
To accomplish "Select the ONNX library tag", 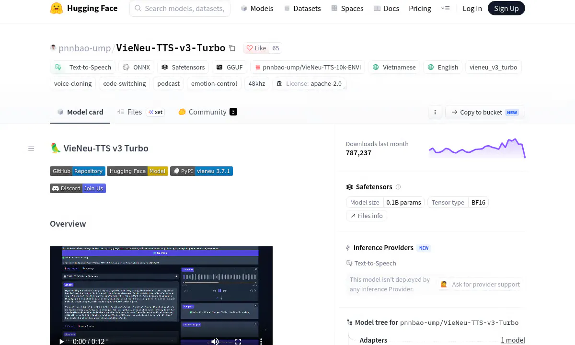I will coord(137,67).
